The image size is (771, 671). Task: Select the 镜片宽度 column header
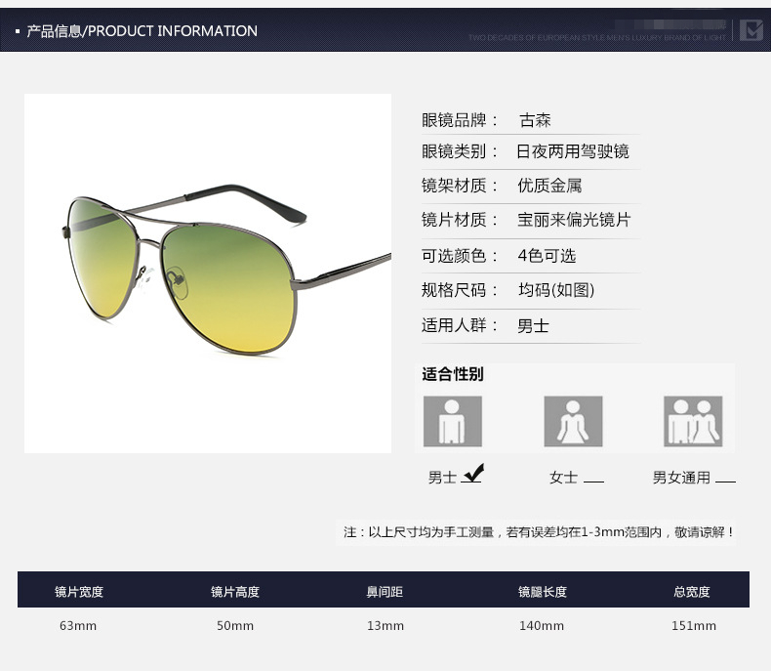coord(79,591)
